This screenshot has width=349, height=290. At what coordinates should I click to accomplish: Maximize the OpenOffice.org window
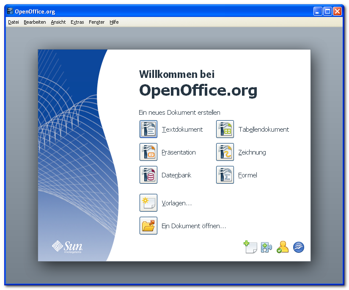pos(327,11)
